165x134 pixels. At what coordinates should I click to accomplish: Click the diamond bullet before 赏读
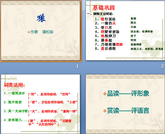[x=105, y=111]
